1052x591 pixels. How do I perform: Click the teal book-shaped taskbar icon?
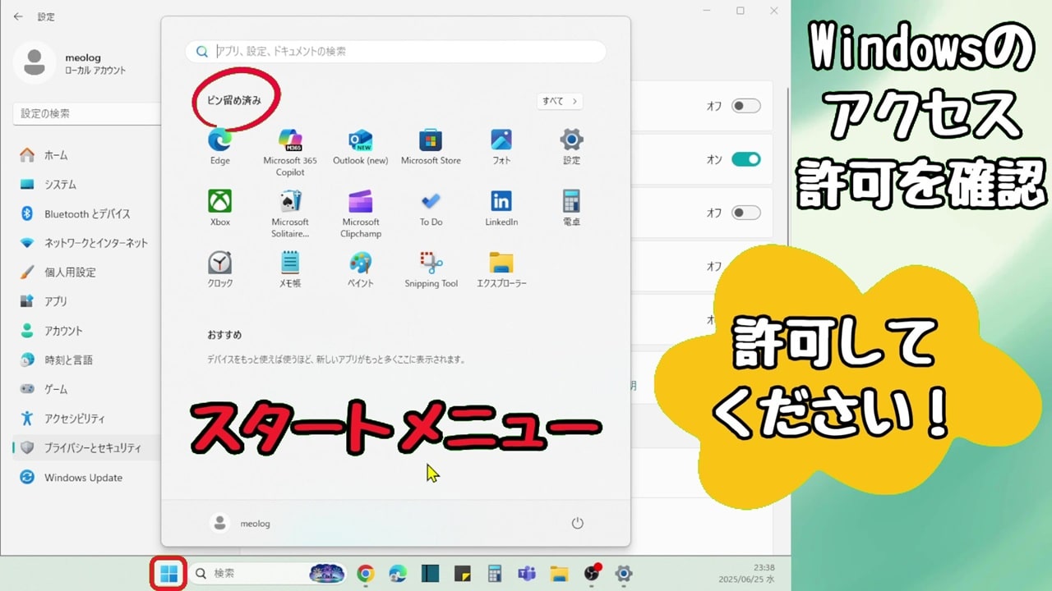430,574
